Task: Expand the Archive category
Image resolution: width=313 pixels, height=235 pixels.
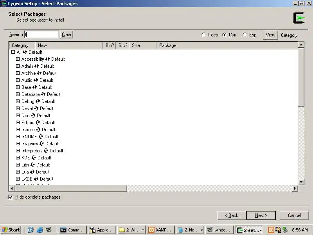Action: pyautogui.click(x=18, y=73)
